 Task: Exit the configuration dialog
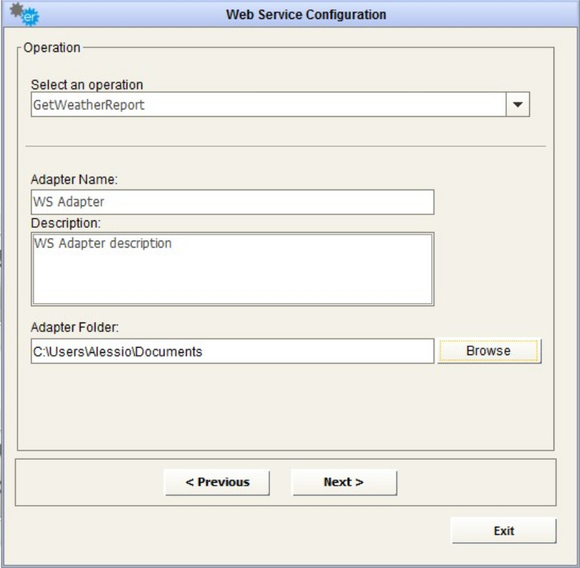504,531
